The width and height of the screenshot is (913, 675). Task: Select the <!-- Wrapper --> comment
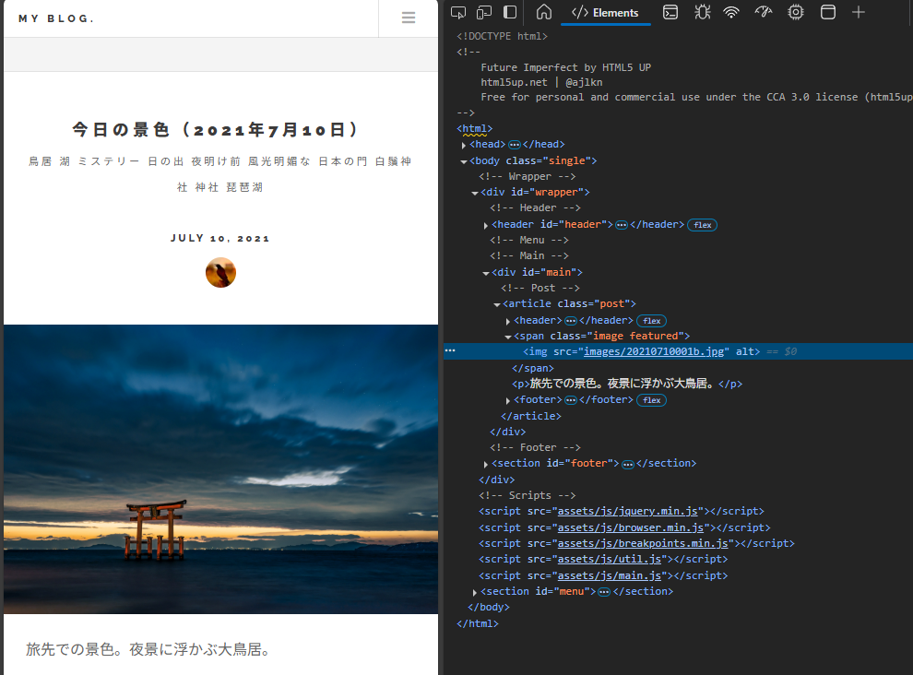(527, 176)
